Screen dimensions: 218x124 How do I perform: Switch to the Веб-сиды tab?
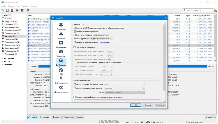[68, 117]
